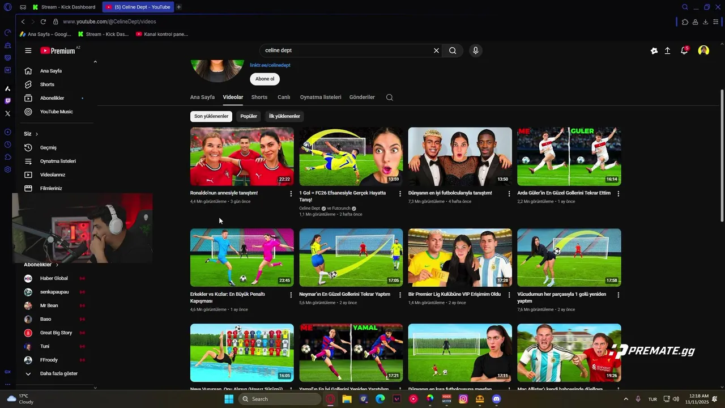Clear the search box with the X icon
Image resolution: width=725 pixels, height=408 pixels.
pos(436,50)
